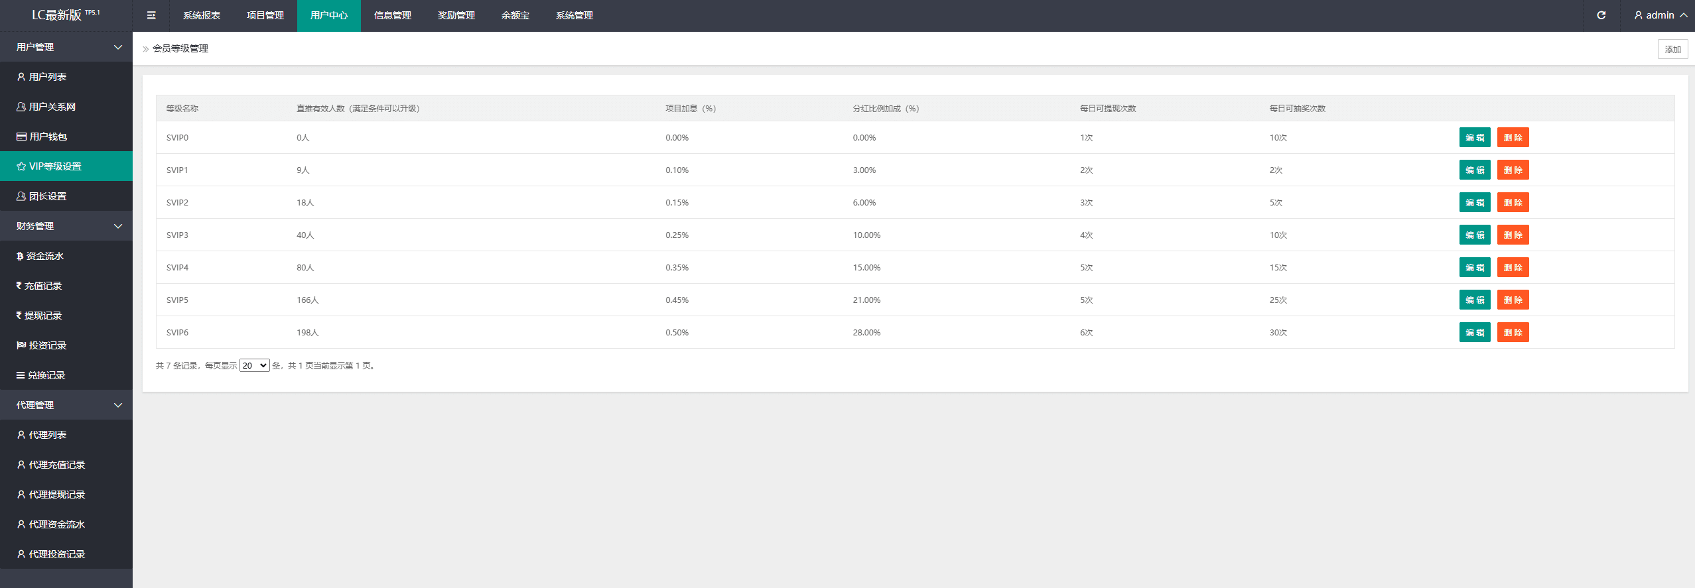Viewport: 1695px width, 588px height.
Task: Click the 代理列表 person icon
Action: tap(21, 435)
